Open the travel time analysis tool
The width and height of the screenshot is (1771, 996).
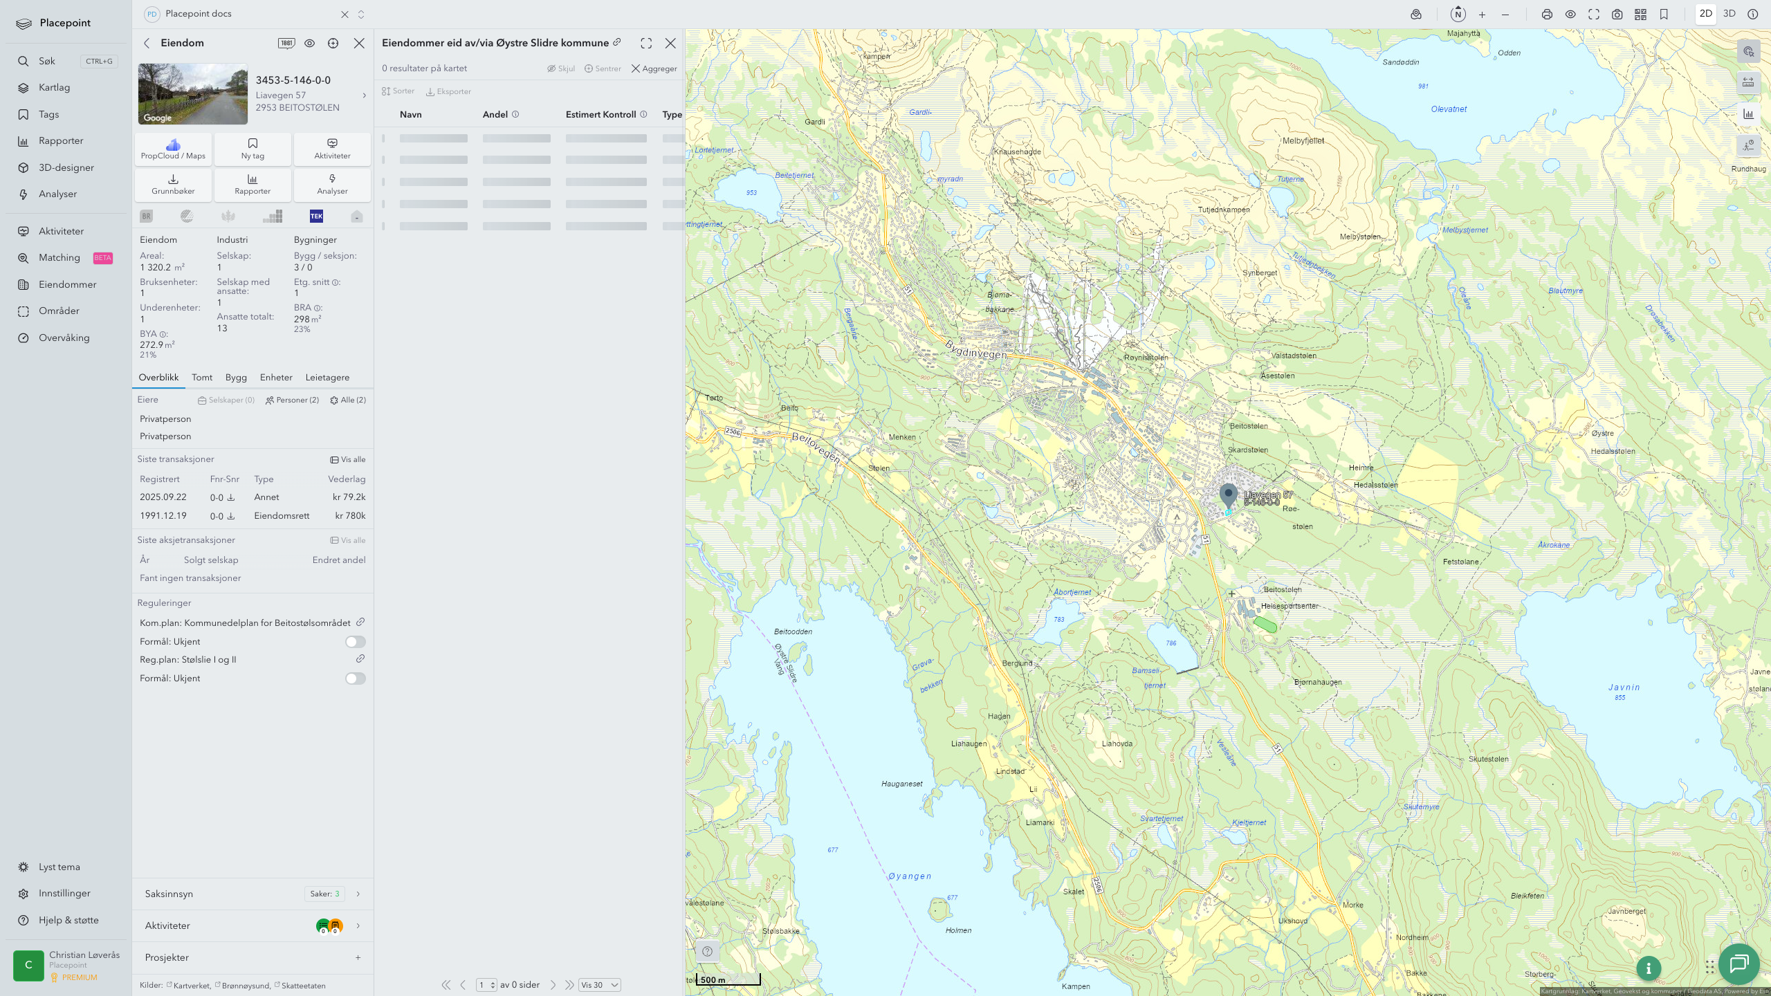(1748, 145)
